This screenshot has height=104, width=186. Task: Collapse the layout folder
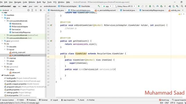(5, 49)
